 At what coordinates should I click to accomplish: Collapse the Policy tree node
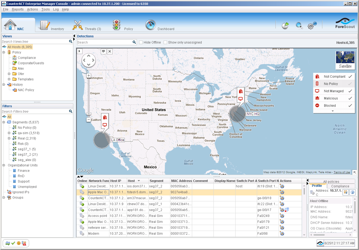pyautogui.click(x=4, y=52)
